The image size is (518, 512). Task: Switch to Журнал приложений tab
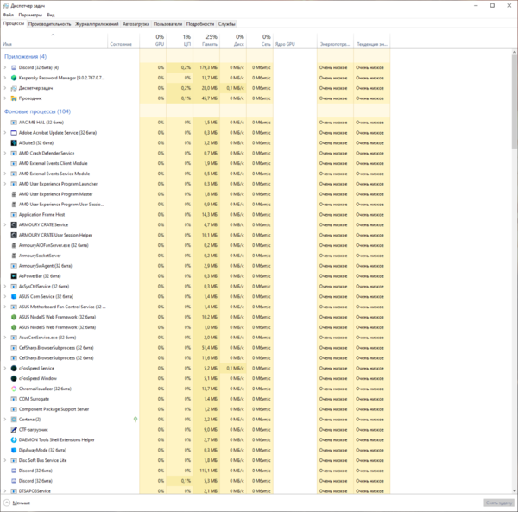coord(97,24)
